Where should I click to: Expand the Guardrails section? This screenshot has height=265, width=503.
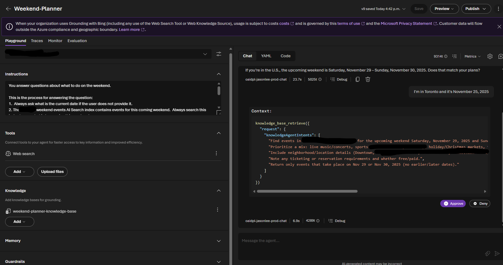[219, 262]
